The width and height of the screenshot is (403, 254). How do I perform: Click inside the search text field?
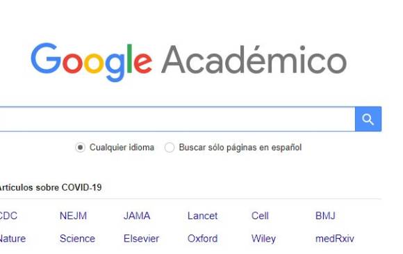177,119
